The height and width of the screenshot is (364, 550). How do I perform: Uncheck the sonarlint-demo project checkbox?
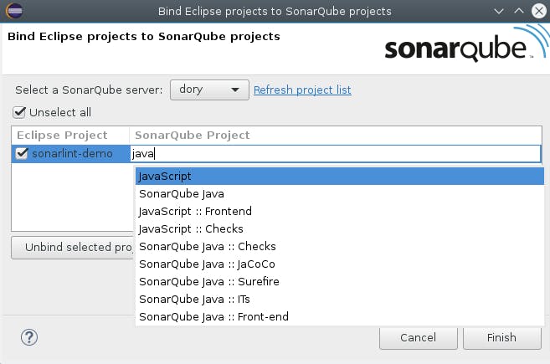click(x=22, y=153)
